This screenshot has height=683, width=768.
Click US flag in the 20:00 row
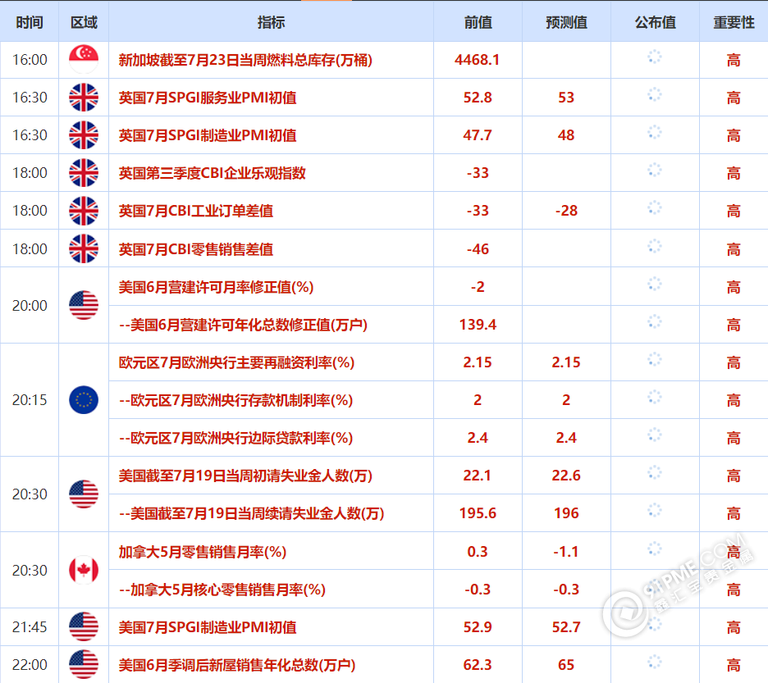coord(84,305)
